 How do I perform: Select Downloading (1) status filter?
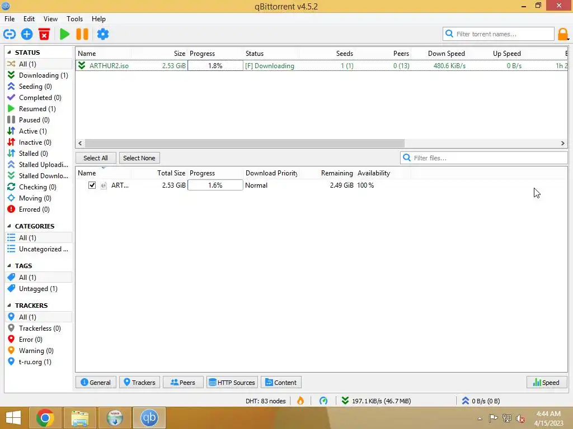tap(39, 75)
